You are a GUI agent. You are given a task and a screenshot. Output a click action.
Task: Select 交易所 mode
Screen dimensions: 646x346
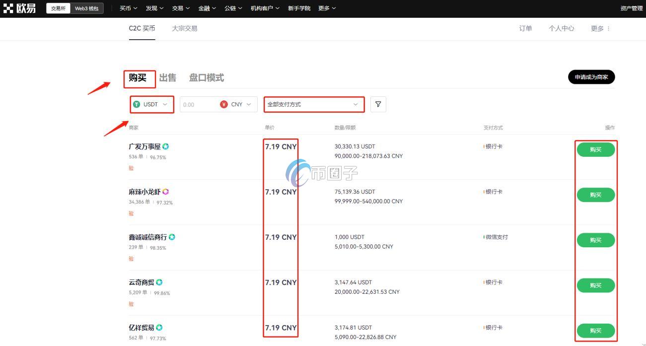point(58,8)
